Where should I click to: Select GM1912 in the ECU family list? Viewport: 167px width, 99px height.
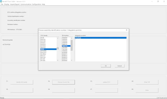49,48
